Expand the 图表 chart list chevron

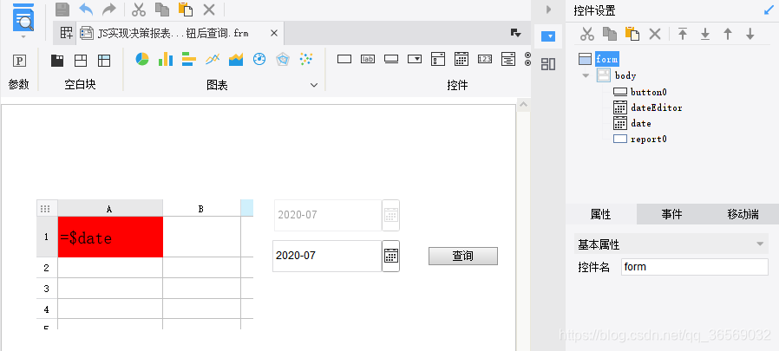pyautogui.click(x=314, y=86)
